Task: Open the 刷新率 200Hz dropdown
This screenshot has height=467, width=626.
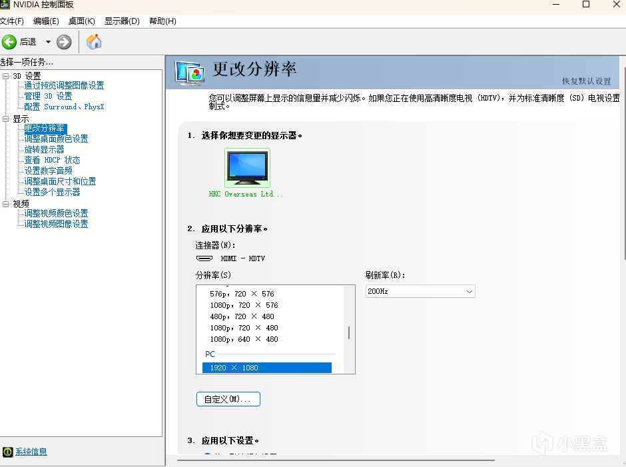Action: point(420,291)
